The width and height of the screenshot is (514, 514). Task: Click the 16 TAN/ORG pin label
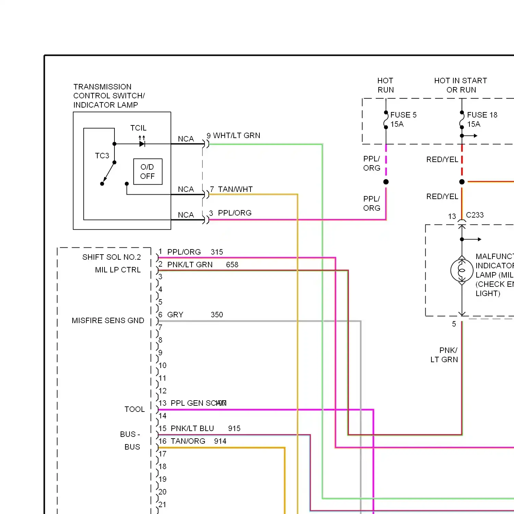(x=182, y=441)
